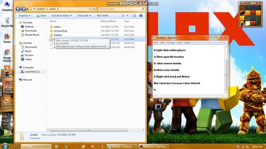Click the Notepad vertical scrollbar down arrow
The image size is (266, 149).
226,93
